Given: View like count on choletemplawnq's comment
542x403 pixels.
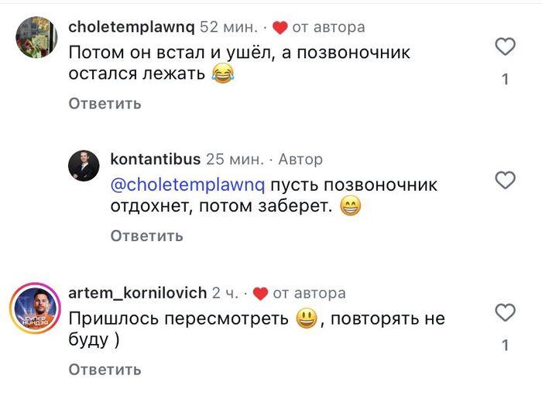Looking at the screenshot, I should click(505, 79).
